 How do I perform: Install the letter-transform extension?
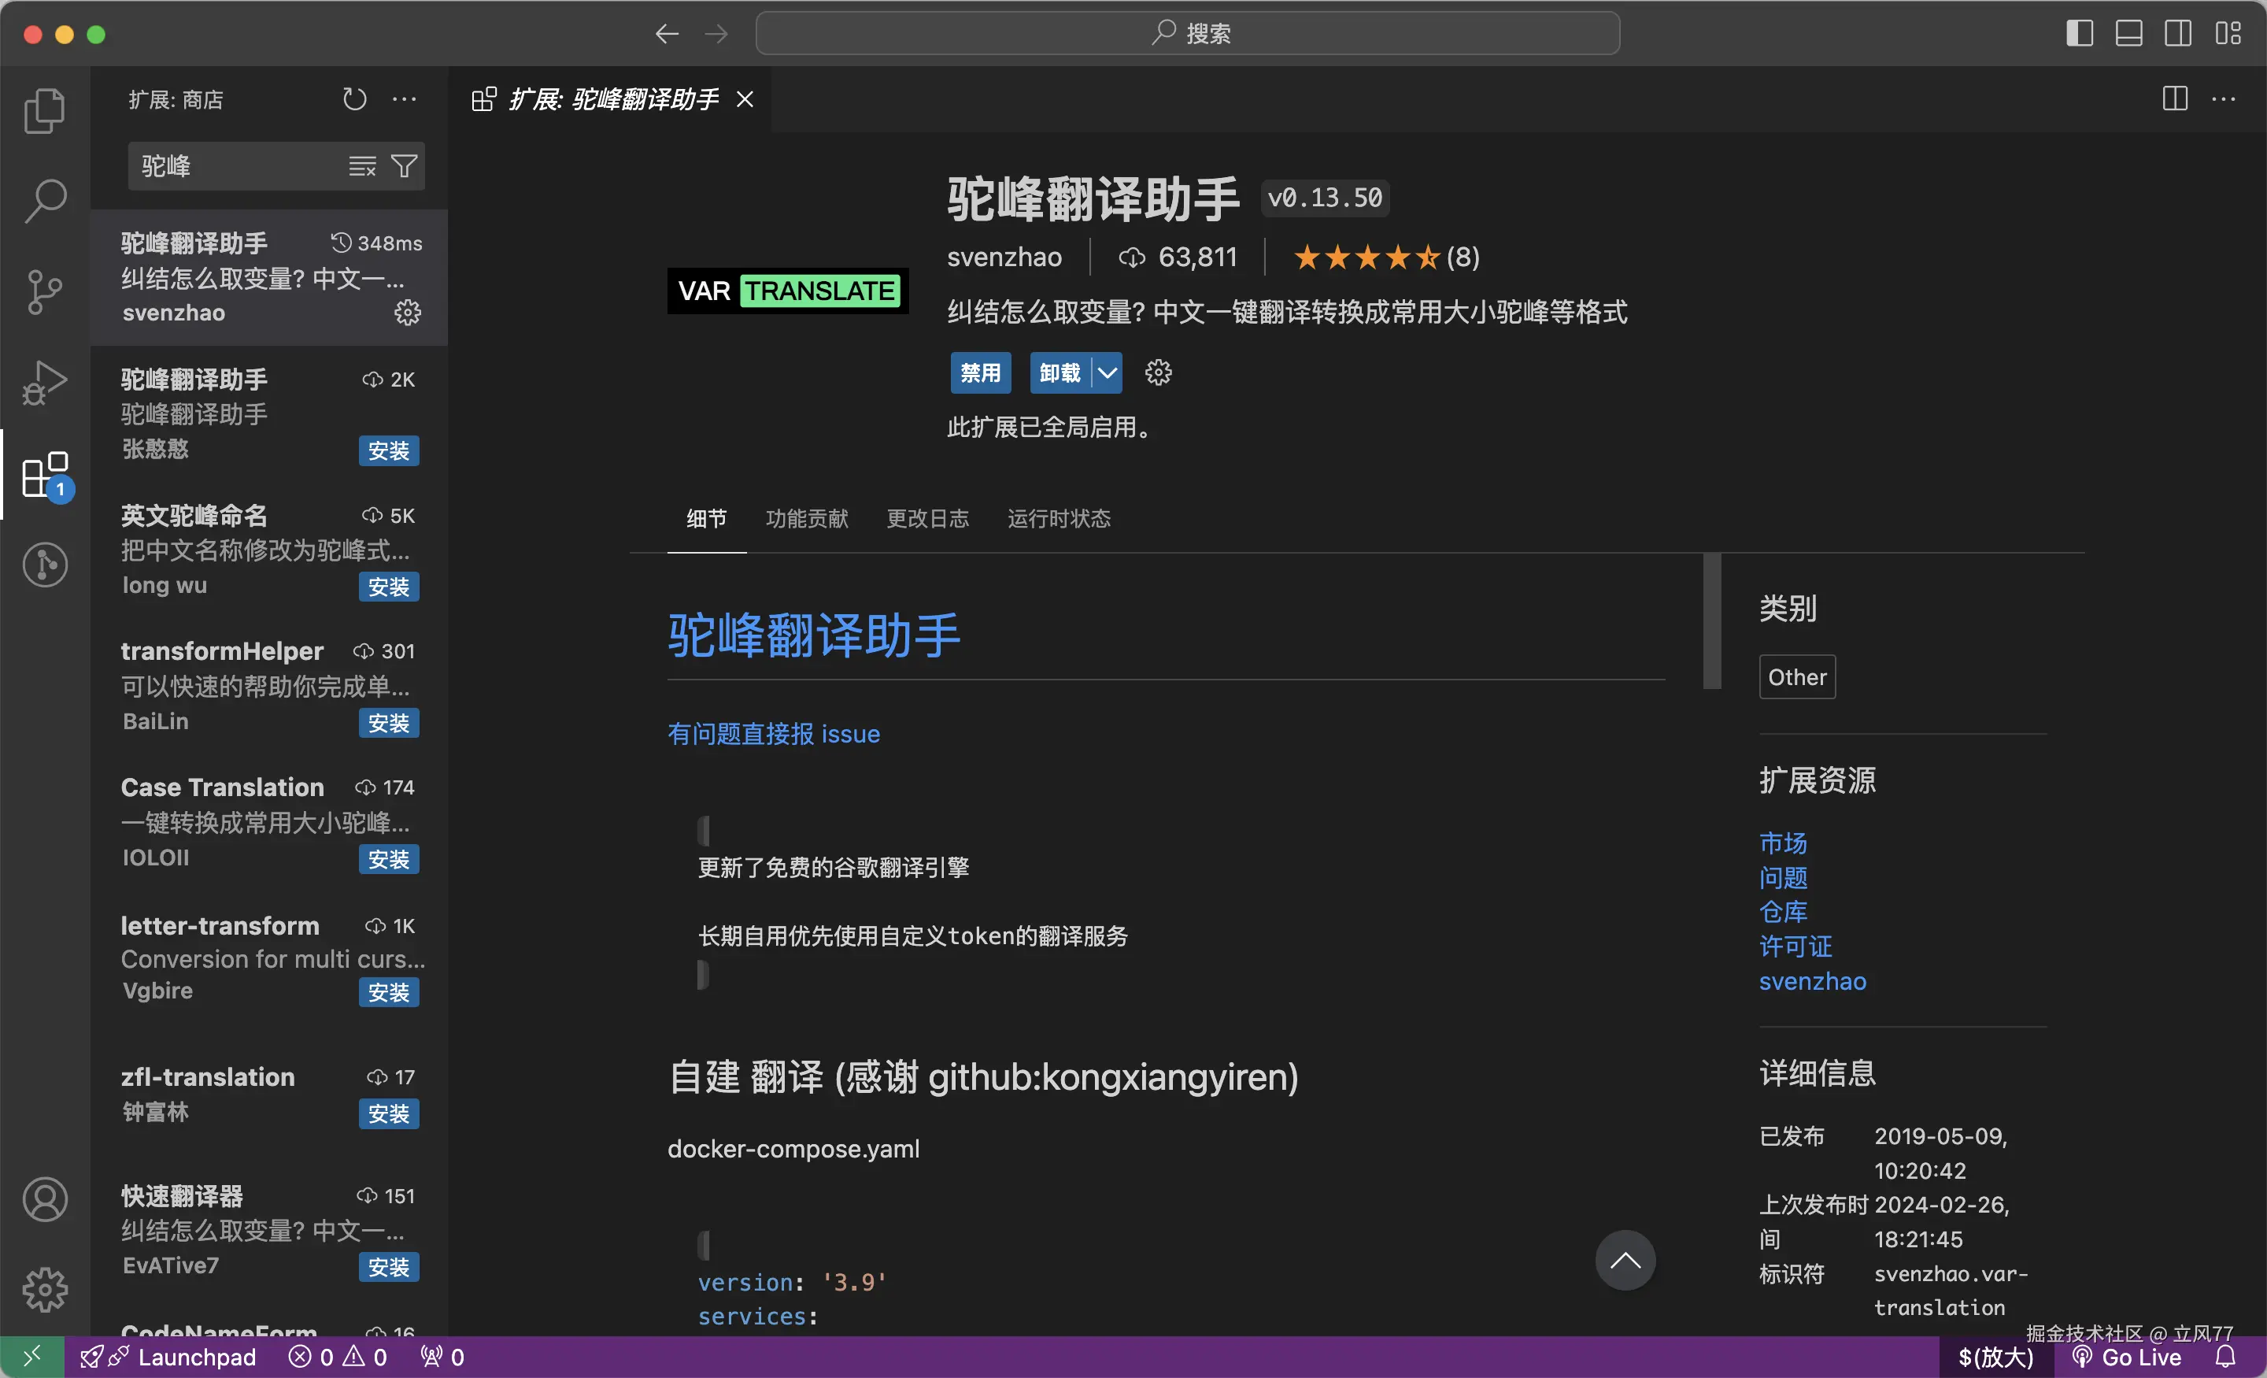click(388, 992)
